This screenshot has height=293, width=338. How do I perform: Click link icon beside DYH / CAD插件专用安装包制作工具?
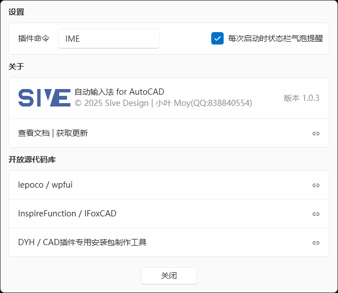click(316, 243)
